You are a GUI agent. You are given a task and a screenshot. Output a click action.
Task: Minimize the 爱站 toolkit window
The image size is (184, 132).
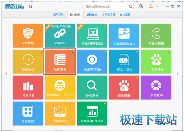coord(167,7)
